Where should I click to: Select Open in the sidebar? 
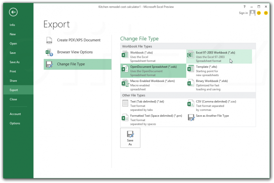coord(13,44)
